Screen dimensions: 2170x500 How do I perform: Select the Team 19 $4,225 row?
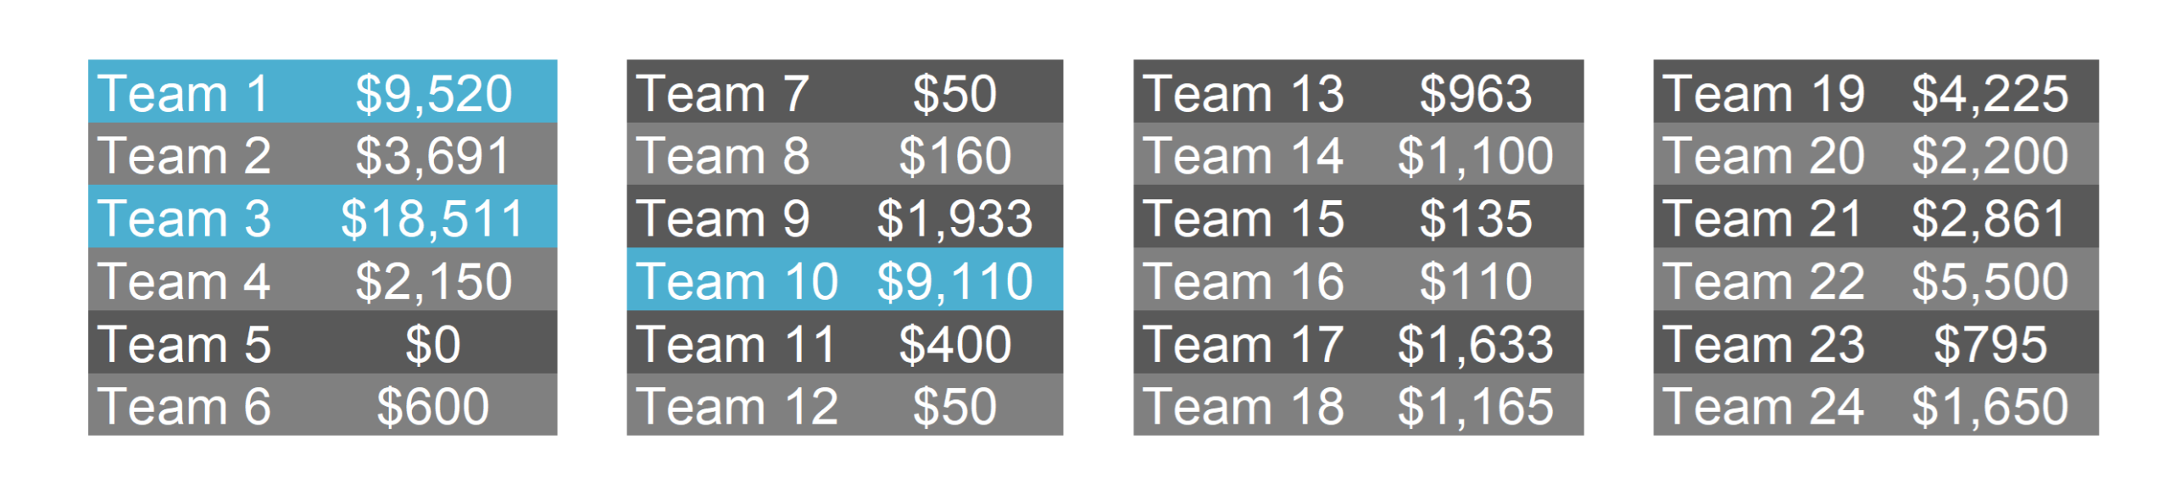(x=1876, y=91)
